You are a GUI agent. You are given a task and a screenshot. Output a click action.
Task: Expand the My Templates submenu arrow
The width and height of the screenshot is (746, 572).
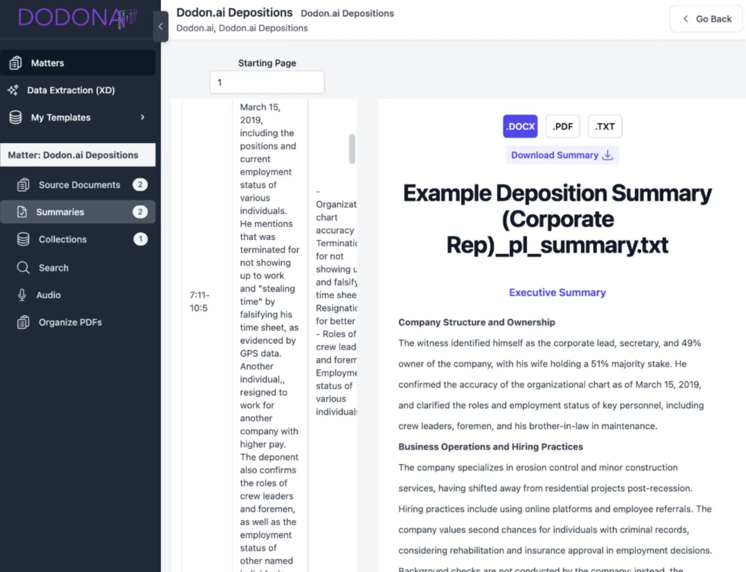click(x=142, y=117)
